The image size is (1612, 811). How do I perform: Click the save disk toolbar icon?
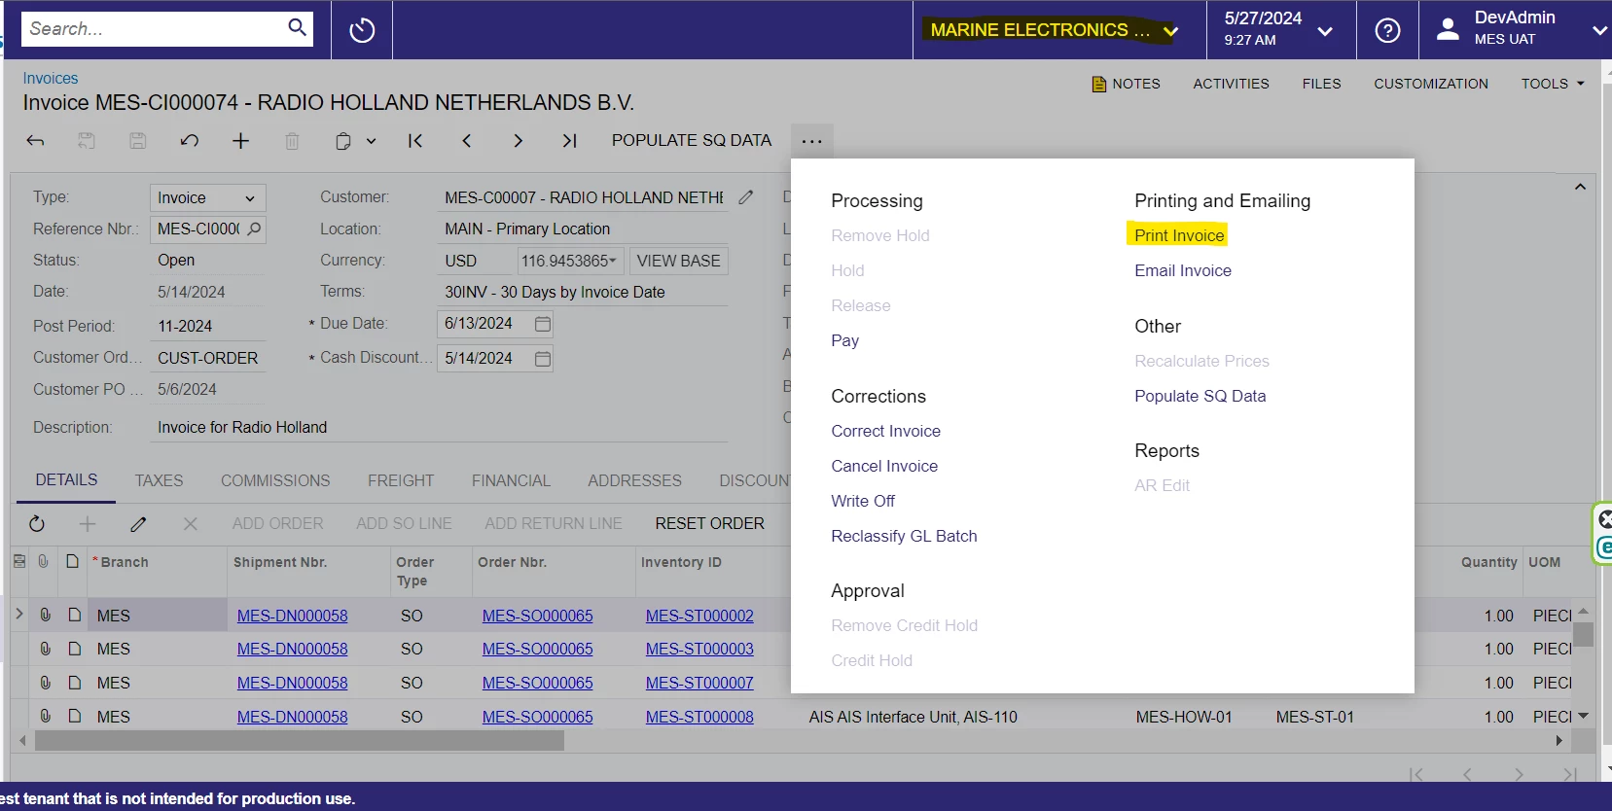click(138, 141)
